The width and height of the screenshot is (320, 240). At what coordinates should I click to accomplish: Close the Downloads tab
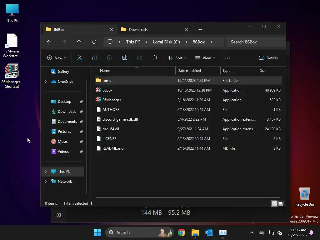point(186,29)
